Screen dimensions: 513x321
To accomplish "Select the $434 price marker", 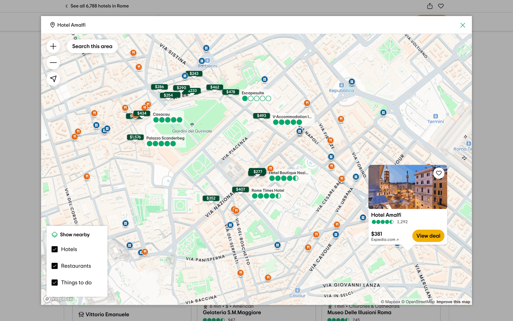I will (x=142, y=113).
